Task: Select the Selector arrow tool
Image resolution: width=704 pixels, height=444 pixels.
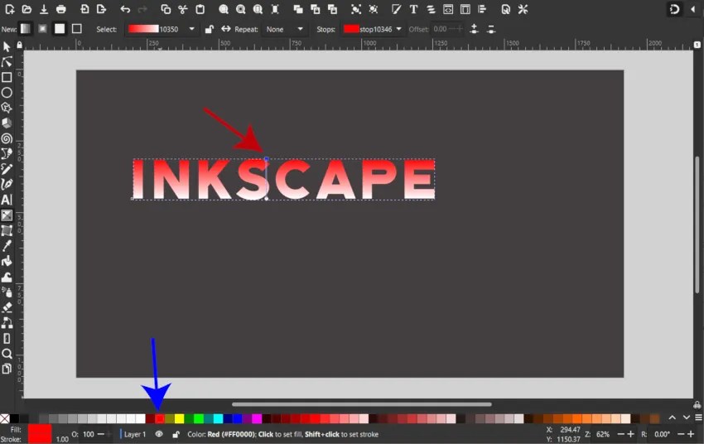Action: coord(7,46)
